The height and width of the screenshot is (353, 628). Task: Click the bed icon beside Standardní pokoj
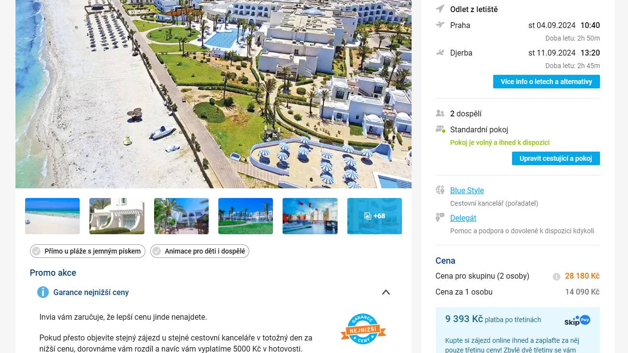click(x=440, y=129)
